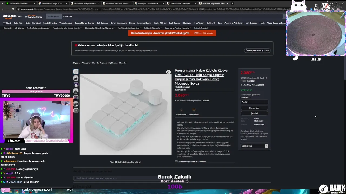Click the Bilgisayar breadcrumb link
This screenshot has height=194, width=346.
76,63
